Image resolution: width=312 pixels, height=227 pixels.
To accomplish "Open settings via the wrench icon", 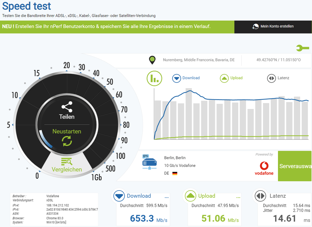I will (302, 48).
